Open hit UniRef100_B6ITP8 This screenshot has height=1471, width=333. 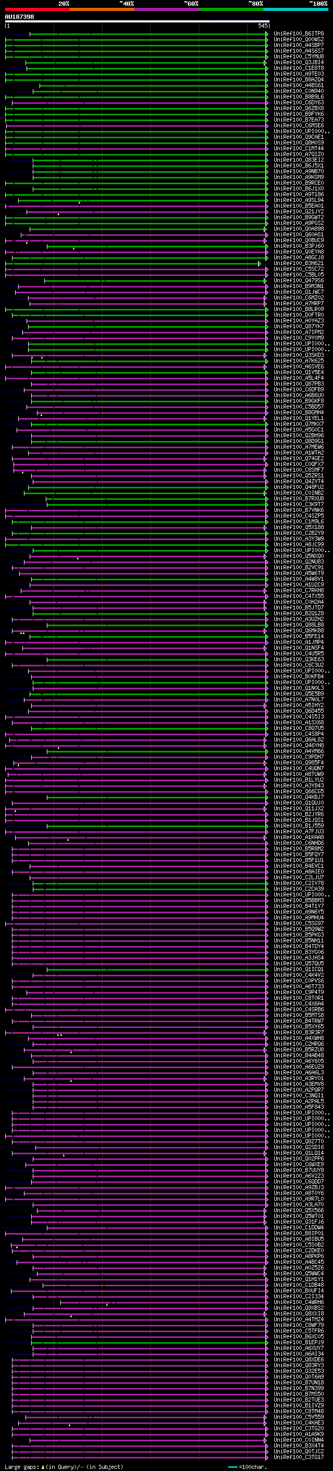coord(298,34)
